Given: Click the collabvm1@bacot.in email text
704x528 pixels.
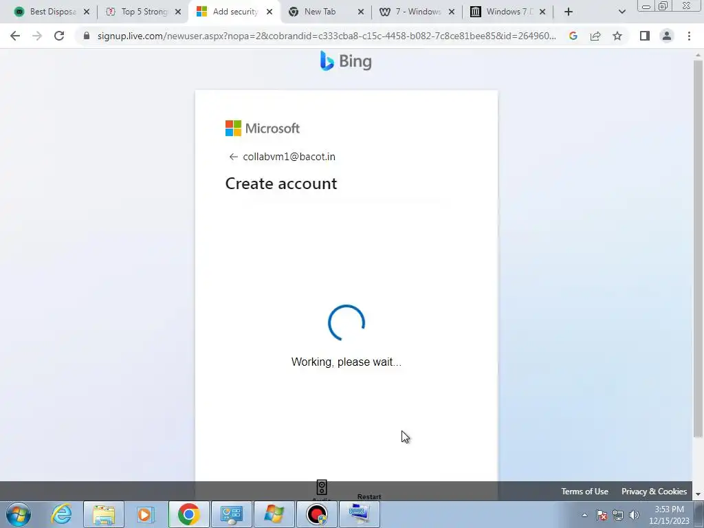Looking at the screenshot, I should (x=289, y=157).
